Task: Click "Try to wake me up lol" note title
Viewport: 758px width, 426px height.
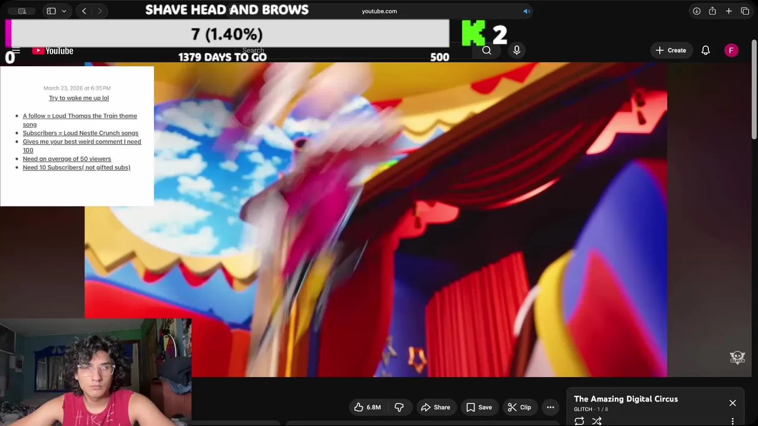Action: click(x=79, y=98)
